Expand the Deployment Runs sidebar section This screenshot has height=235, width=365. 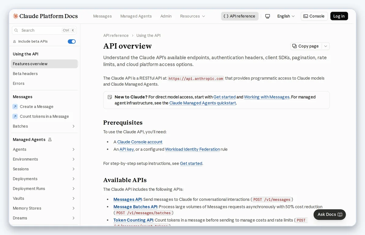click(44, 189)
